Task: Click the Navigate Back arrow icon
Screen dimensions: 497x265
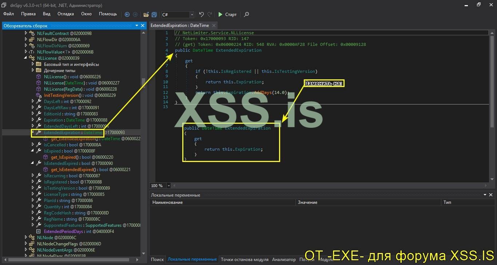Action: 127,15
